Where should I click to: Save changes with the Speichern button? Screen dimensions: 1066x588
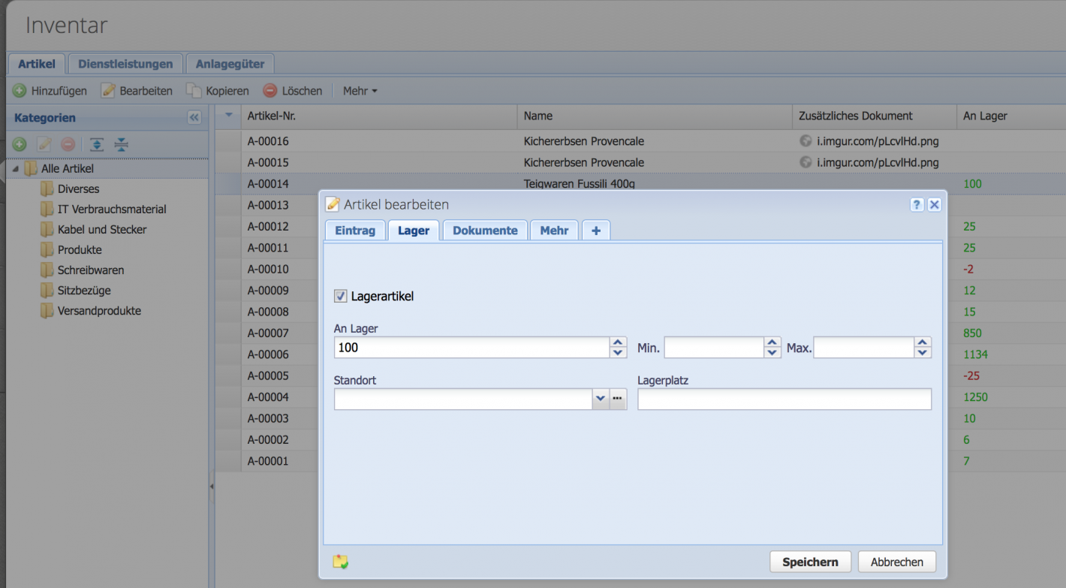click(x=810, y=561)
